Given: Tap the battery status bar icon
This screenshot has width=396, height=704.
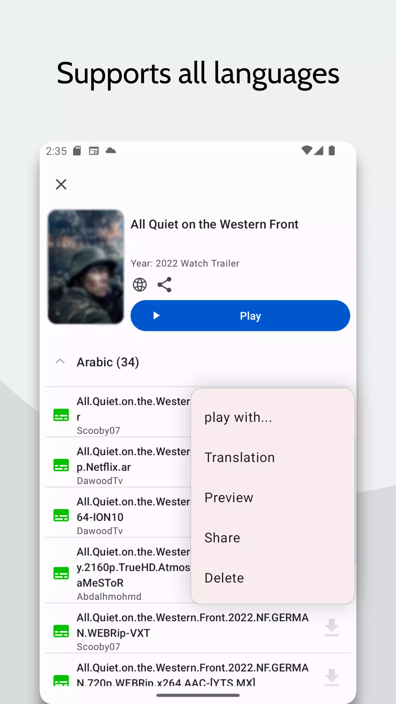Looking at the screenshot, I should [332, 150].
